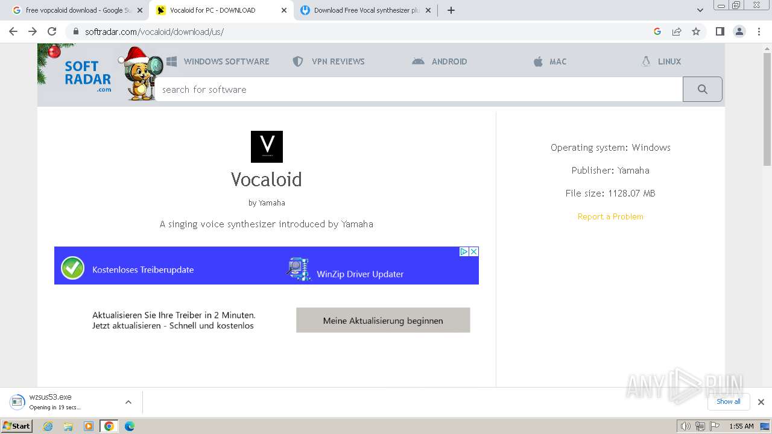Reload the current page
The width and height of the screenshot is (772, 434).
tap(52, 31)
